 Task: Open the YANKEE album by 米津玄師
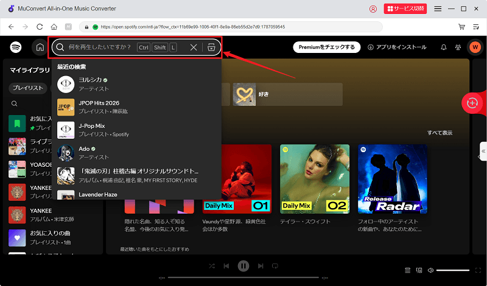(53, 215)
